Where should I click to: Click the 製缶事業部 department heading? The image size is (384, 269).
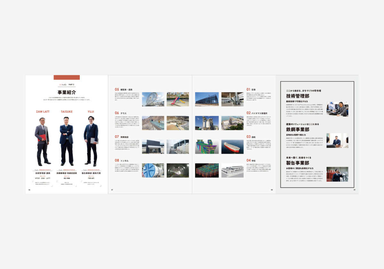(x=298, y=163)
